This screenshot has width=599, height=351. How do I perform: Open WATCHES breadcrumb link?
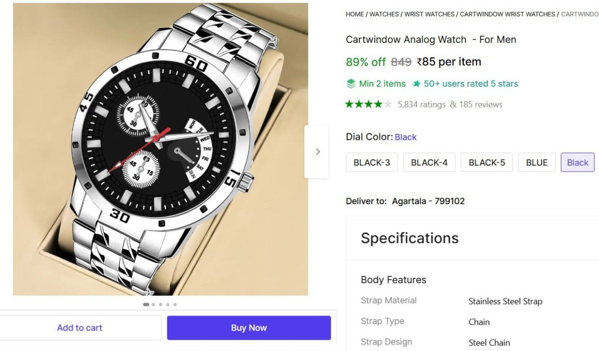point(384,14)
